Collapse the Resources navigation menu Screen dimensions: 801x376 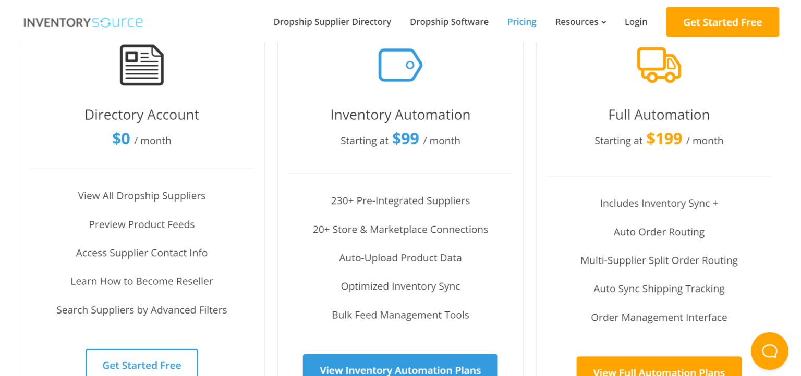click(580, 22)
